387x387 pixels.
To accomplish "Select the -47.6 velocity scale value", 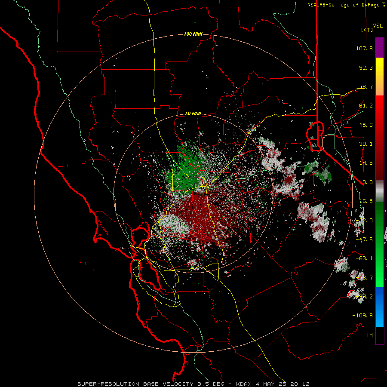I will coord(364,240).
